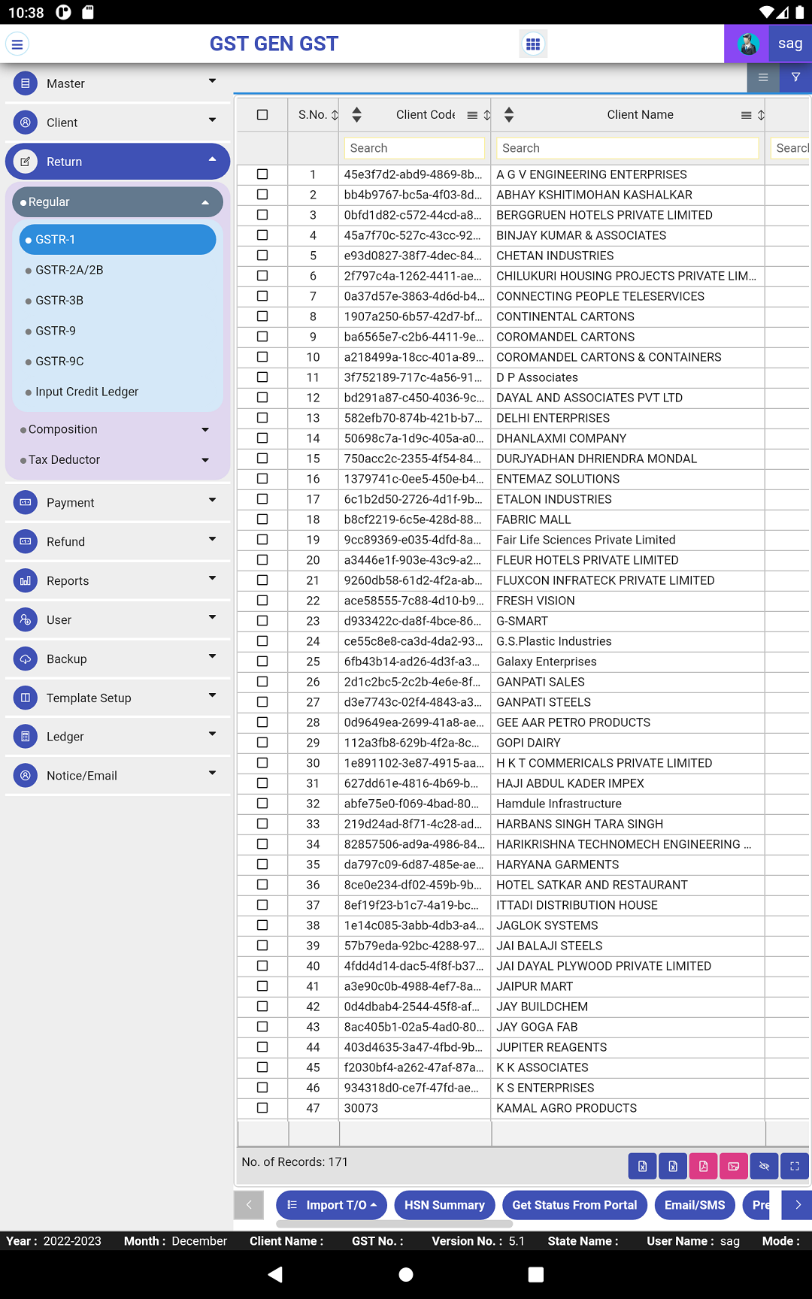The width and height of the screenshot is (812, 1299).
Task: Click the Notice/Email icon
Action: 26,775
